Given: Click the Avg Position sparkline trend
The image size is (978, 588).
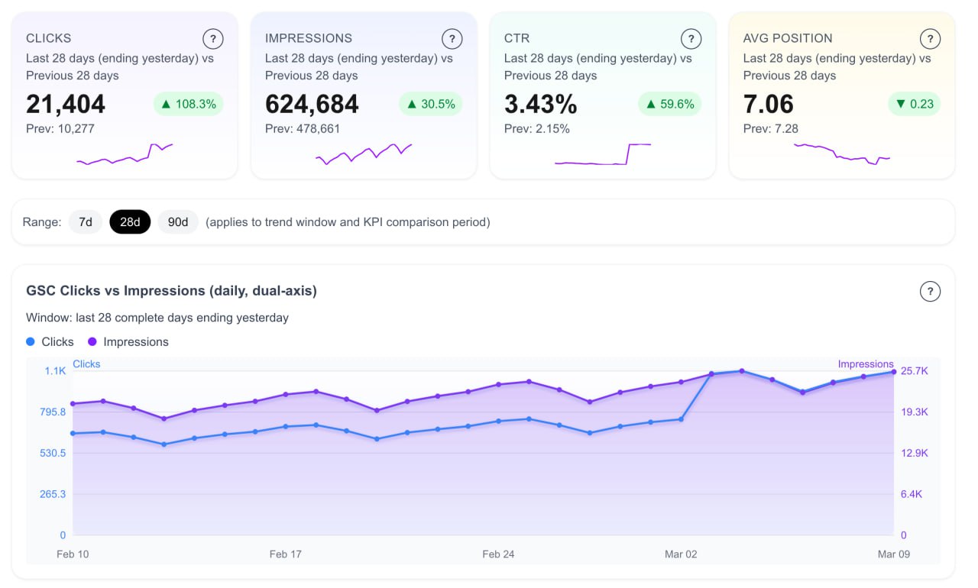Looking at the screenshot, I should (x=841, y=154).
